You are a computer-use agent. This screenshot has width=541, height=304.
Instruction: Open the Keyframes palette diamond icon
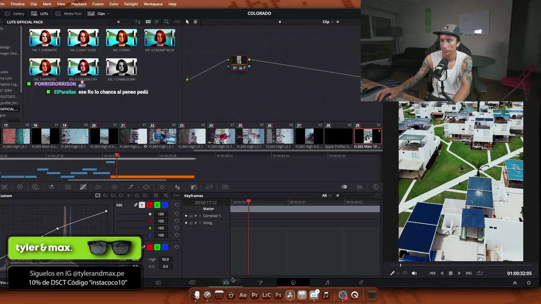[344, 187]
